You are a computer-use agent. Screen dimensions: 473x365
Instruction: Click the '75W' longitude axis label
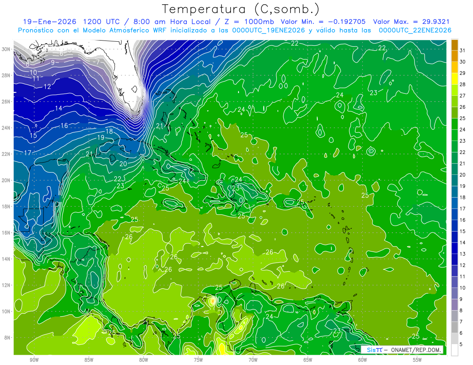pyautogui.click(x=198, y=360)
